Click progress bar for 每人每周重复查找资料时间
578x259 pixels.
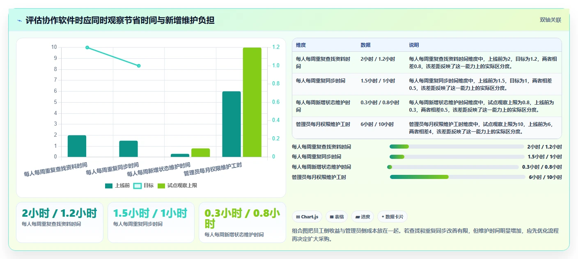(457, 147)
